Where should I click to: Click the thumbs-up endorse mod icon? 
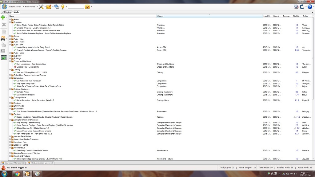4,45
